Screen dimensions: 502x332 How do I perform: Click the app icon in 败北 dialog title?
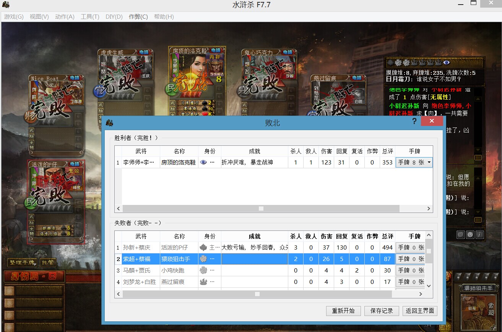110,122
